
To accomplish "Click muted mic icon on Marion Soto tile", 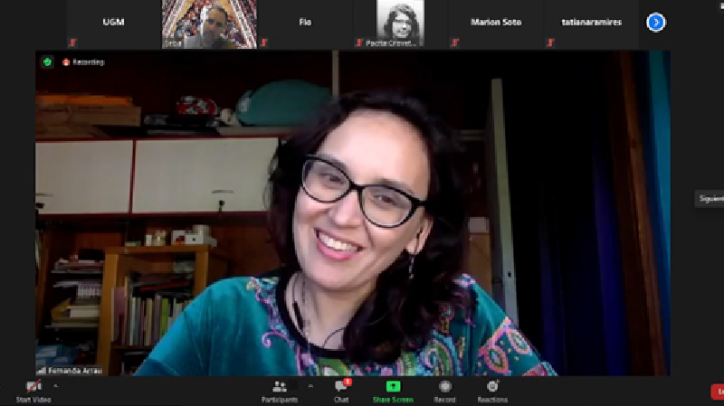I will pos(455,42).
